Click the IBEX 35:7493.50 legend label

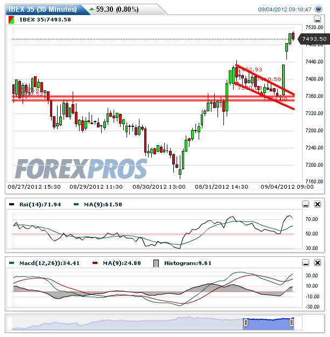45,20
